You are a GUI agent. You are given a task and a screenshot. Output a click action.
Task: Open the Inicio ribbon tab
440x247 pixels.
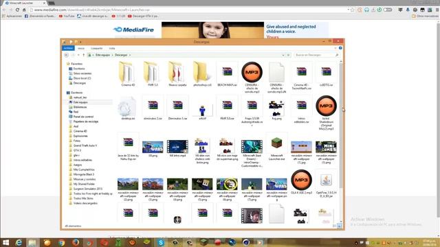[81, 49]
